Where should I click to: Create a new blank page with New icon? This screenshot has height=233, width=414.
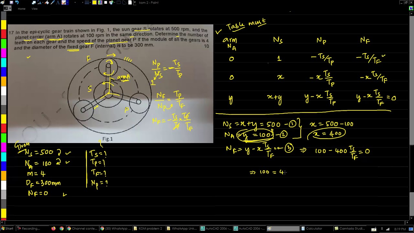click(130, 2)
